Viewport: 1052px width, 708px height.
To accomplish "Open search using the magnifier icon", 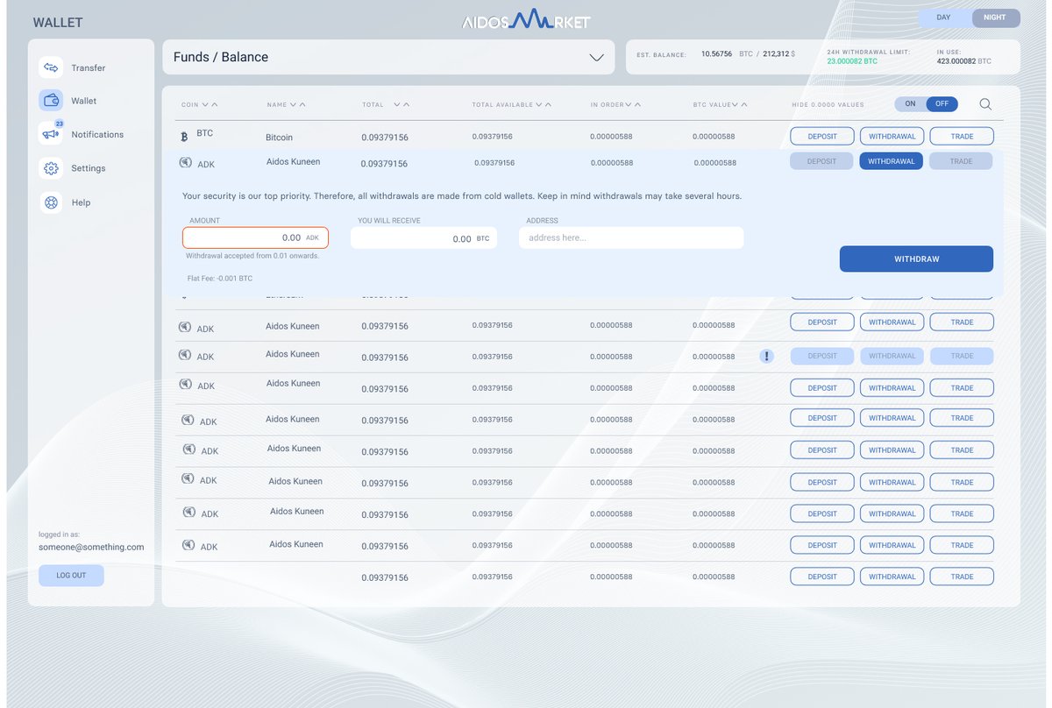I will coord(985,103).
